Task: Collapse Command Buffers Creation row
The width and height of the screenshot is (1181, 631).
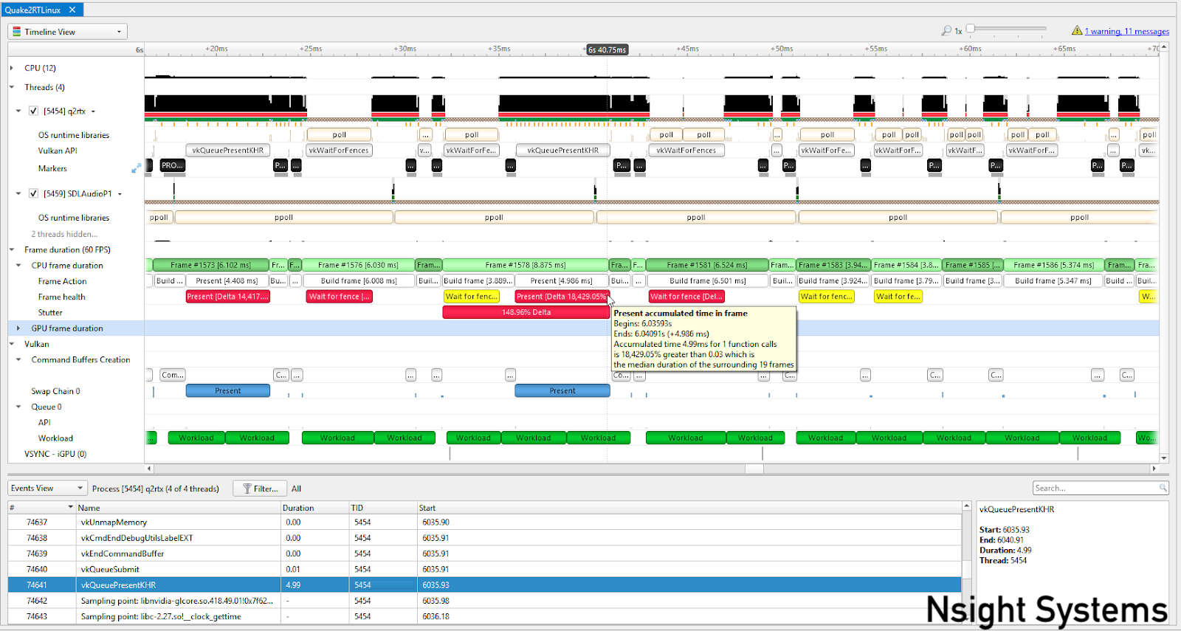Action: 18,359
